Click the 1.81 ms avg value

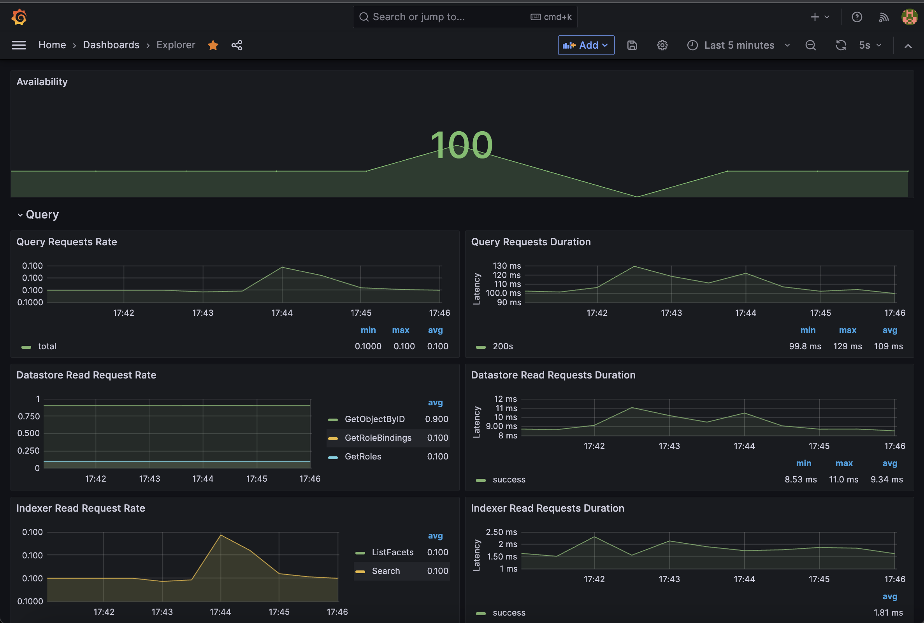[888, 612]
